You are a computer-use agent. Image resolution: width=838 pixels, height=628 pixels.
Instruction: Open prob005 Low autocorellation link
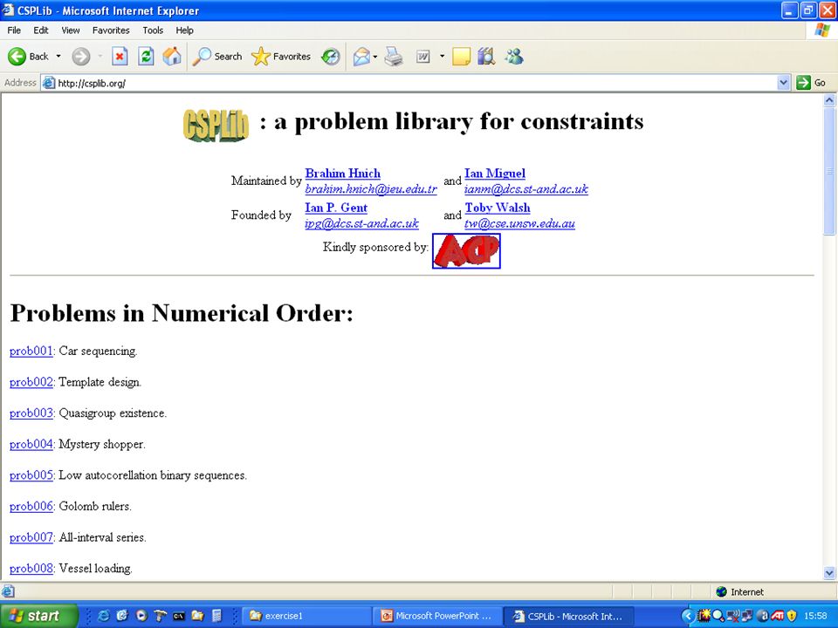coord(31,474)
